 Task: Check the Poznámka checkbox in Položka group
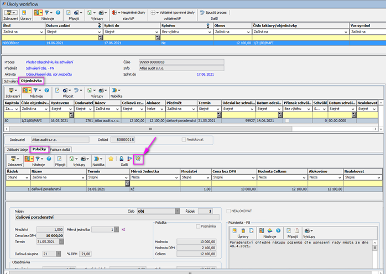point(197,226)
